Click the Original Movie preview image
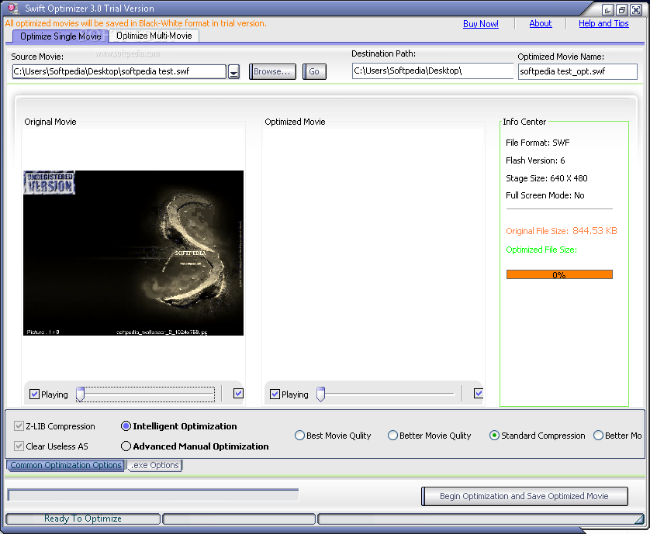Image resolution: width=650 pixels, height=534 pixels. (133, 253)
